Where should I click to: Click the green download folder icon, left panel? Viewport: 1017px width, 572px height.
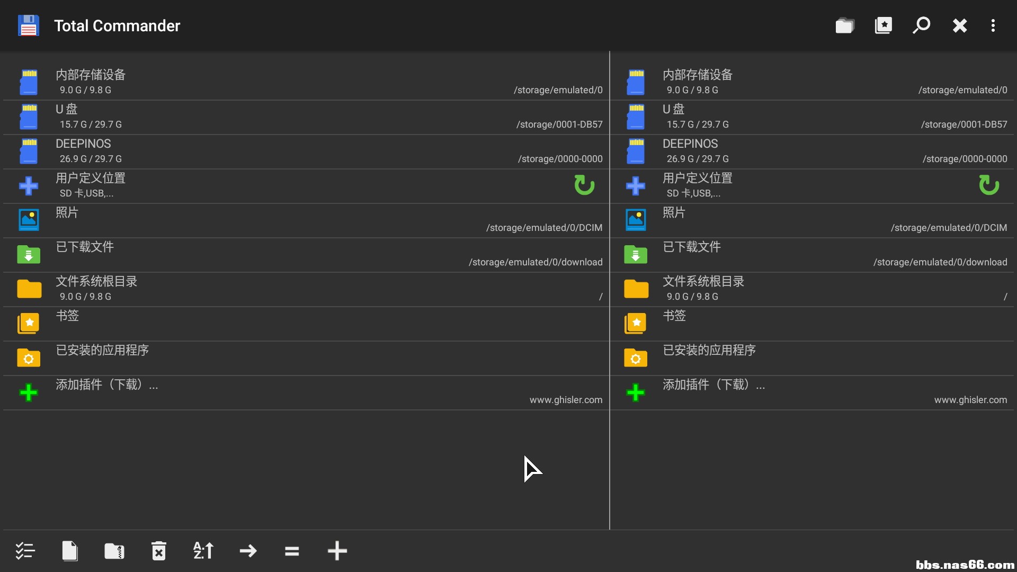[x=29, y=254]
